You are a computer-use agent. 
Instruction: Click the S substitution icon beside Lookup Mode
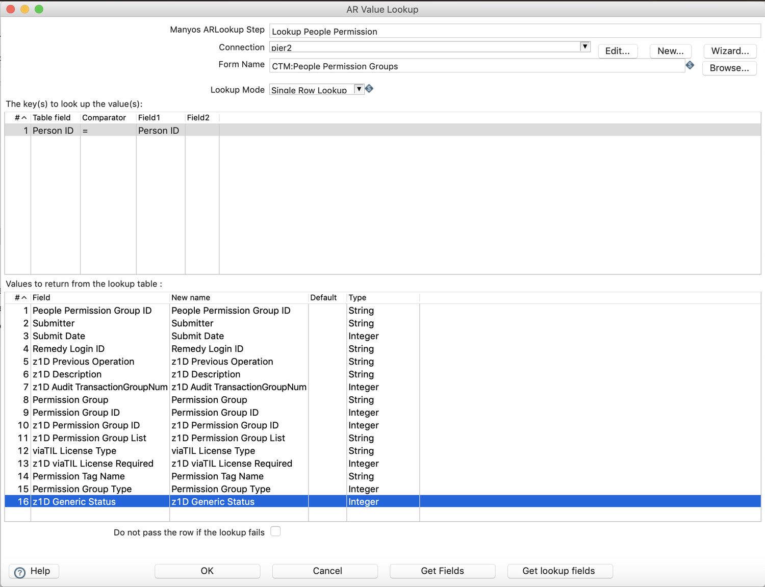pos(369,88)
